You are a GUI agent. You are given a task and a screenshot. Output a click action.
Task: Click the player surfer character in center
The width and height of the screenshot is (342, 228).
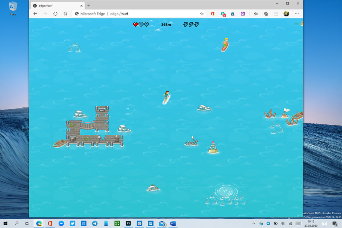(167, 97)
